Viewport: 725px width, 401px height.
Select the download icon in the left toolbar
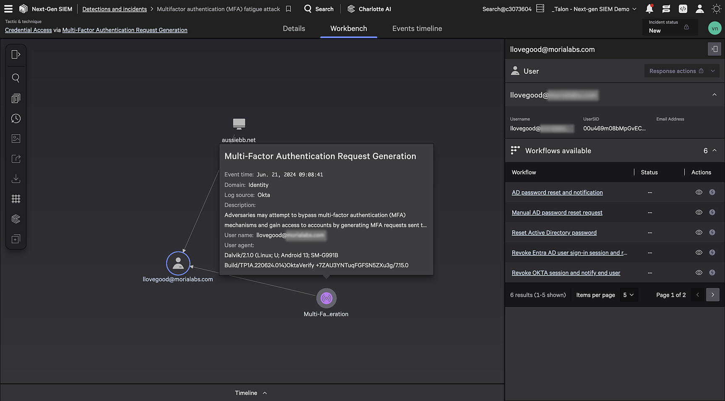coord(16,178)
